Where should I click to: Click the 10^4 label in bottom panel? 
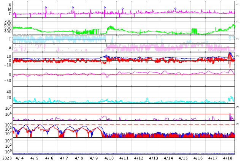(8, 140)
